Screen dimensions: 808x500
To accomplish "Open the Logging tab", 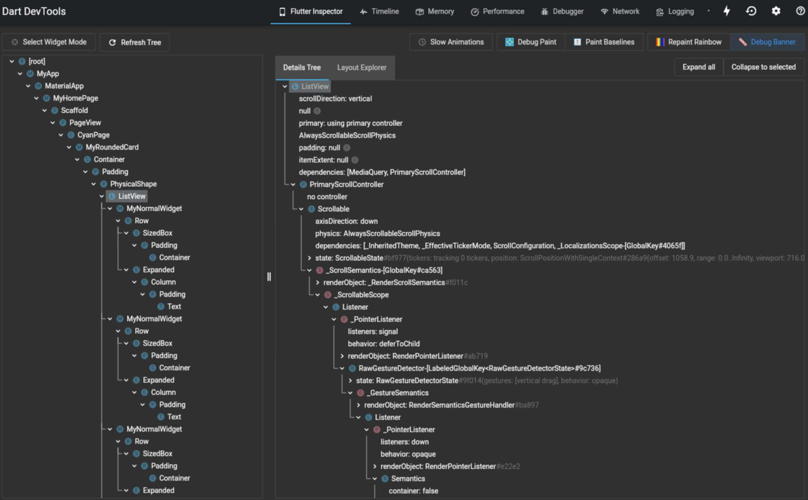I will (x=675, y=11).
